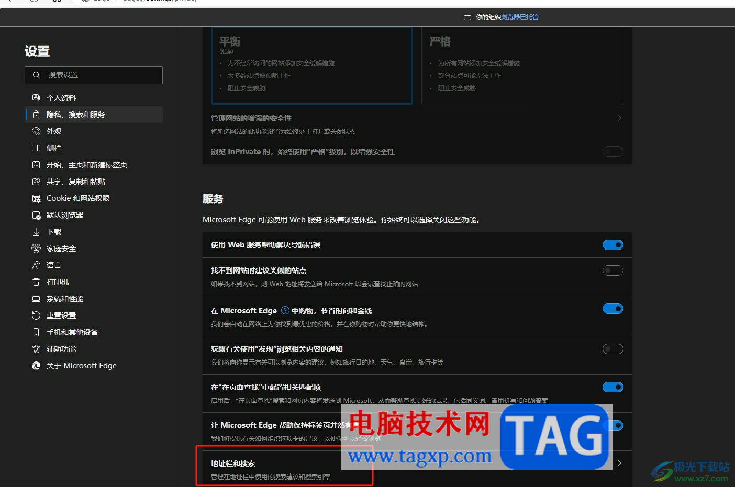735x487 pixels.
Task: Click the Edge logo beside 关于 Microsoft Edge
Action: click(x=36, y=366)
